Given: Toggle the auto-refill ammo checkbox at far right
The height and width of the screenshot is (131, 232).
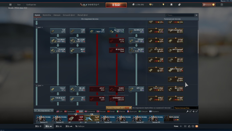Looking at the screenshot, I should click(x=196, y=111).
